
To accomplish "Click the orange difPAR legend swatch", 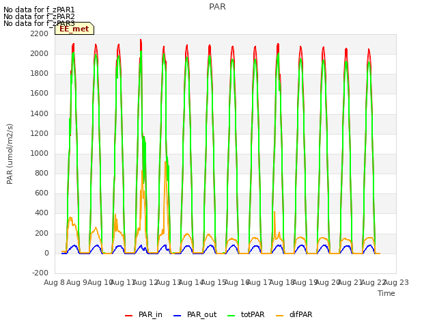I will (279, 316).
